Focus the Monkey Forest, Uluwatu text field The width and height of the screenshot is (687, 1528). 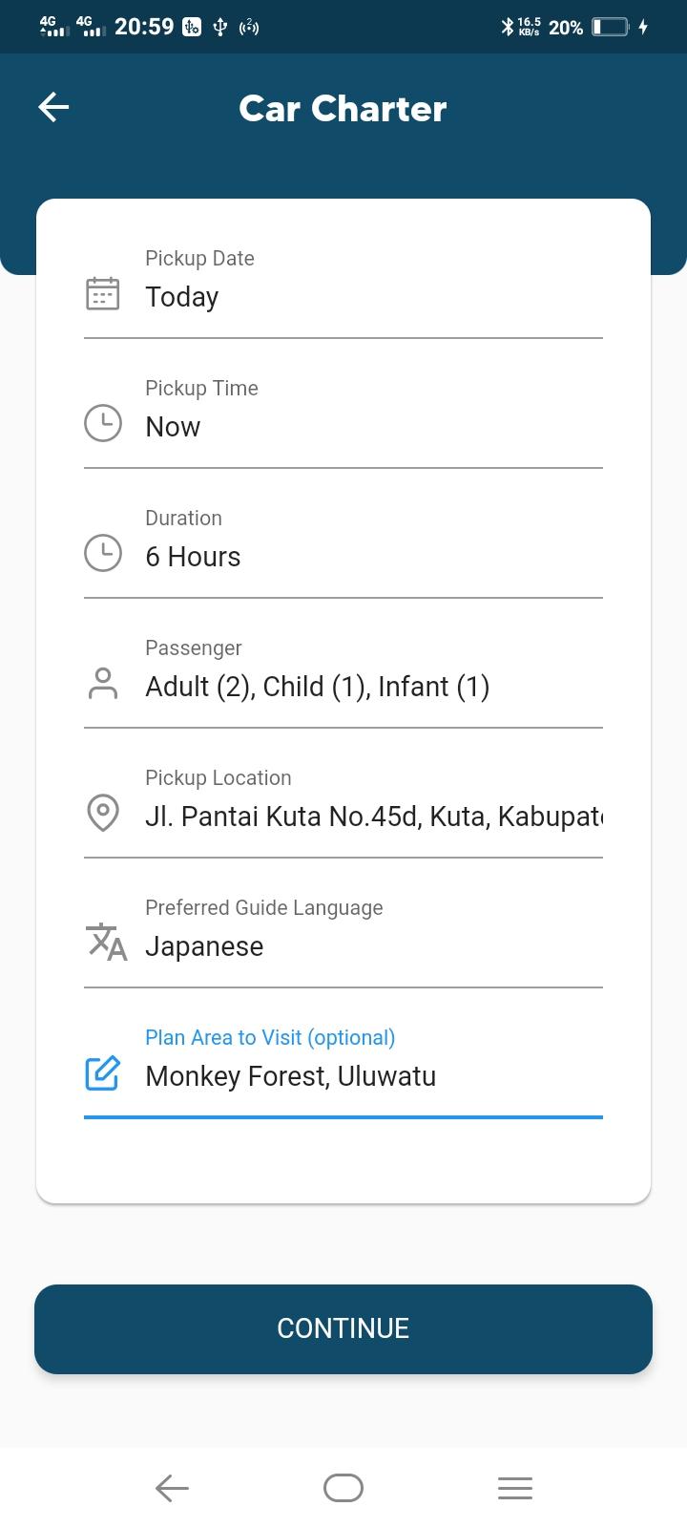(343, 1068)
